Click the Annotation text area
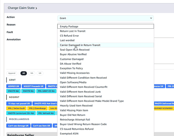This screenshot has width=174, height=136. point(164,51)
